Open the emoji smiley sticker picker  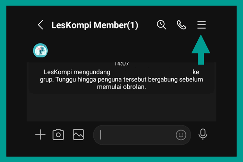181,135
